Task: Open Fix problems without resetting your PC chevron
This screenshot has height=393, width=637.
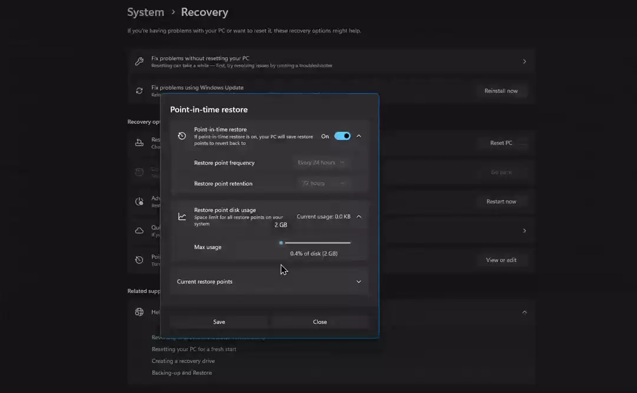Action: coord(524,61)
